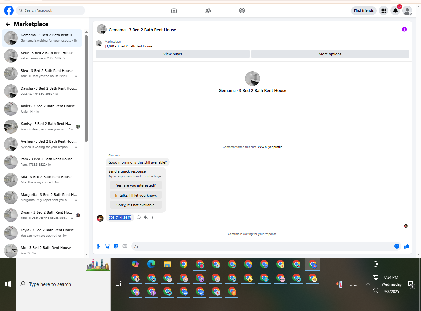The width and height of the screenshot is (421, 311).
Task: Open the Copilot taskbar icon
Action: (x=135, y=264)
